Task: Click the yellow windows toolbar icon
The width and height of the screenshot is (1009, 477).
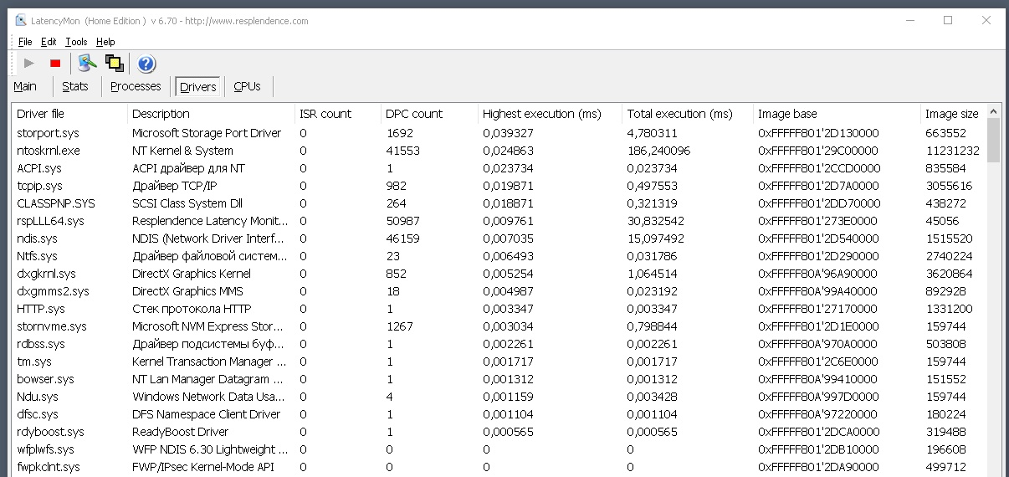Action: [x=115, y=63]
